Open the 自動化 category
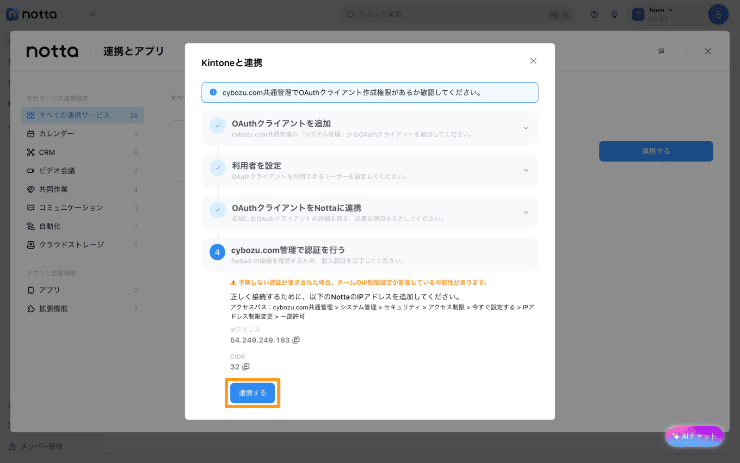 82,226
